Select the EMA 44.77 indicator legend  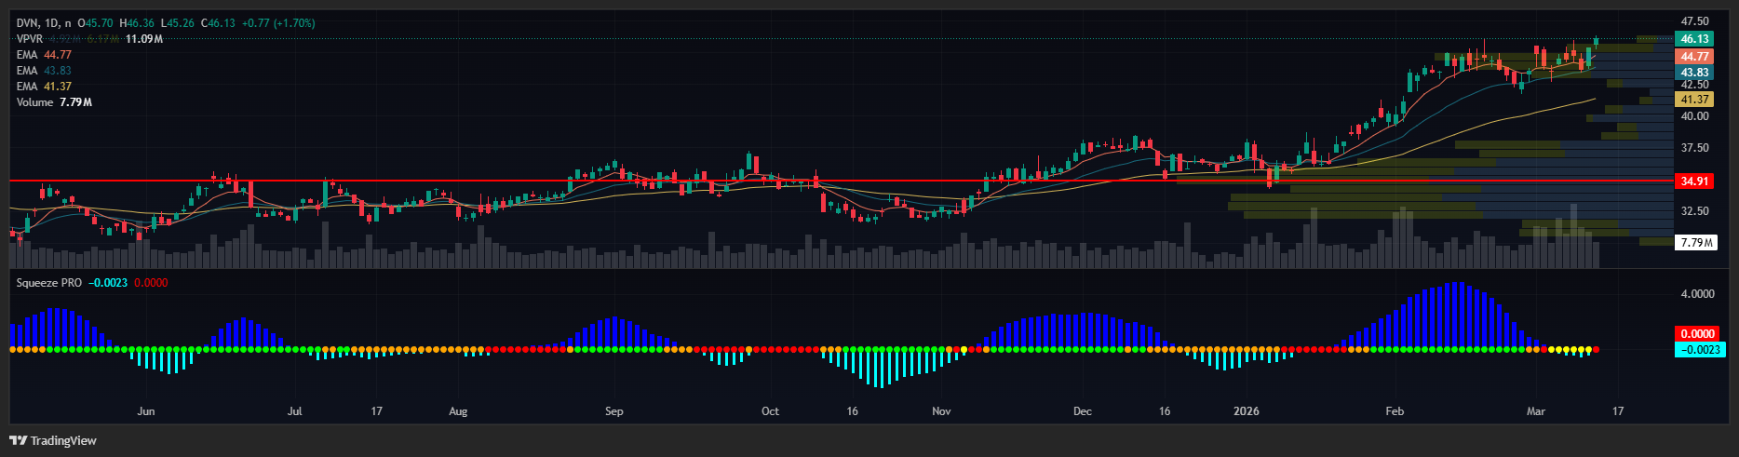[x=44, y=55]
